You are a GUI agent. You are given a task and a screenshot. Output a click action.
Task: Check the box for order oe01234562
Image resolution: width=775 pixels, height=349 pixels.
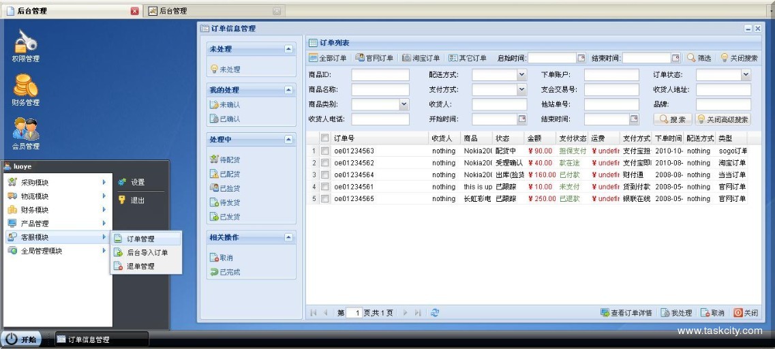[324, 163]
